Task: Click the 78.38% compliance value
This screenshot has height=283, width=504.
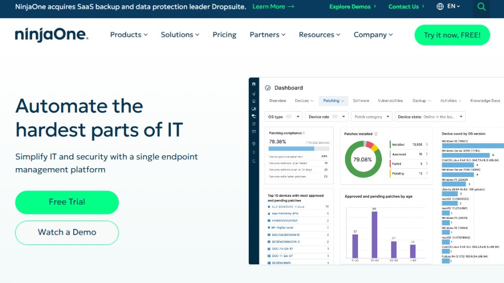Action: [277, 142]
